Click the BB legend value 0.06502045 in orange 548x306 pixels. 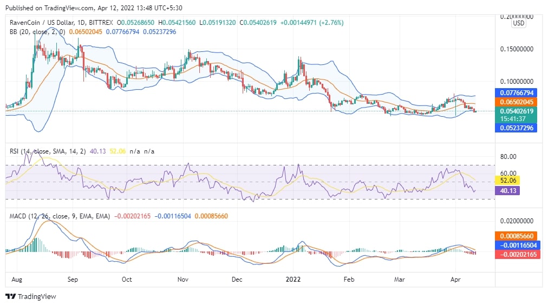pyautogui.click(x=86, y=32)
